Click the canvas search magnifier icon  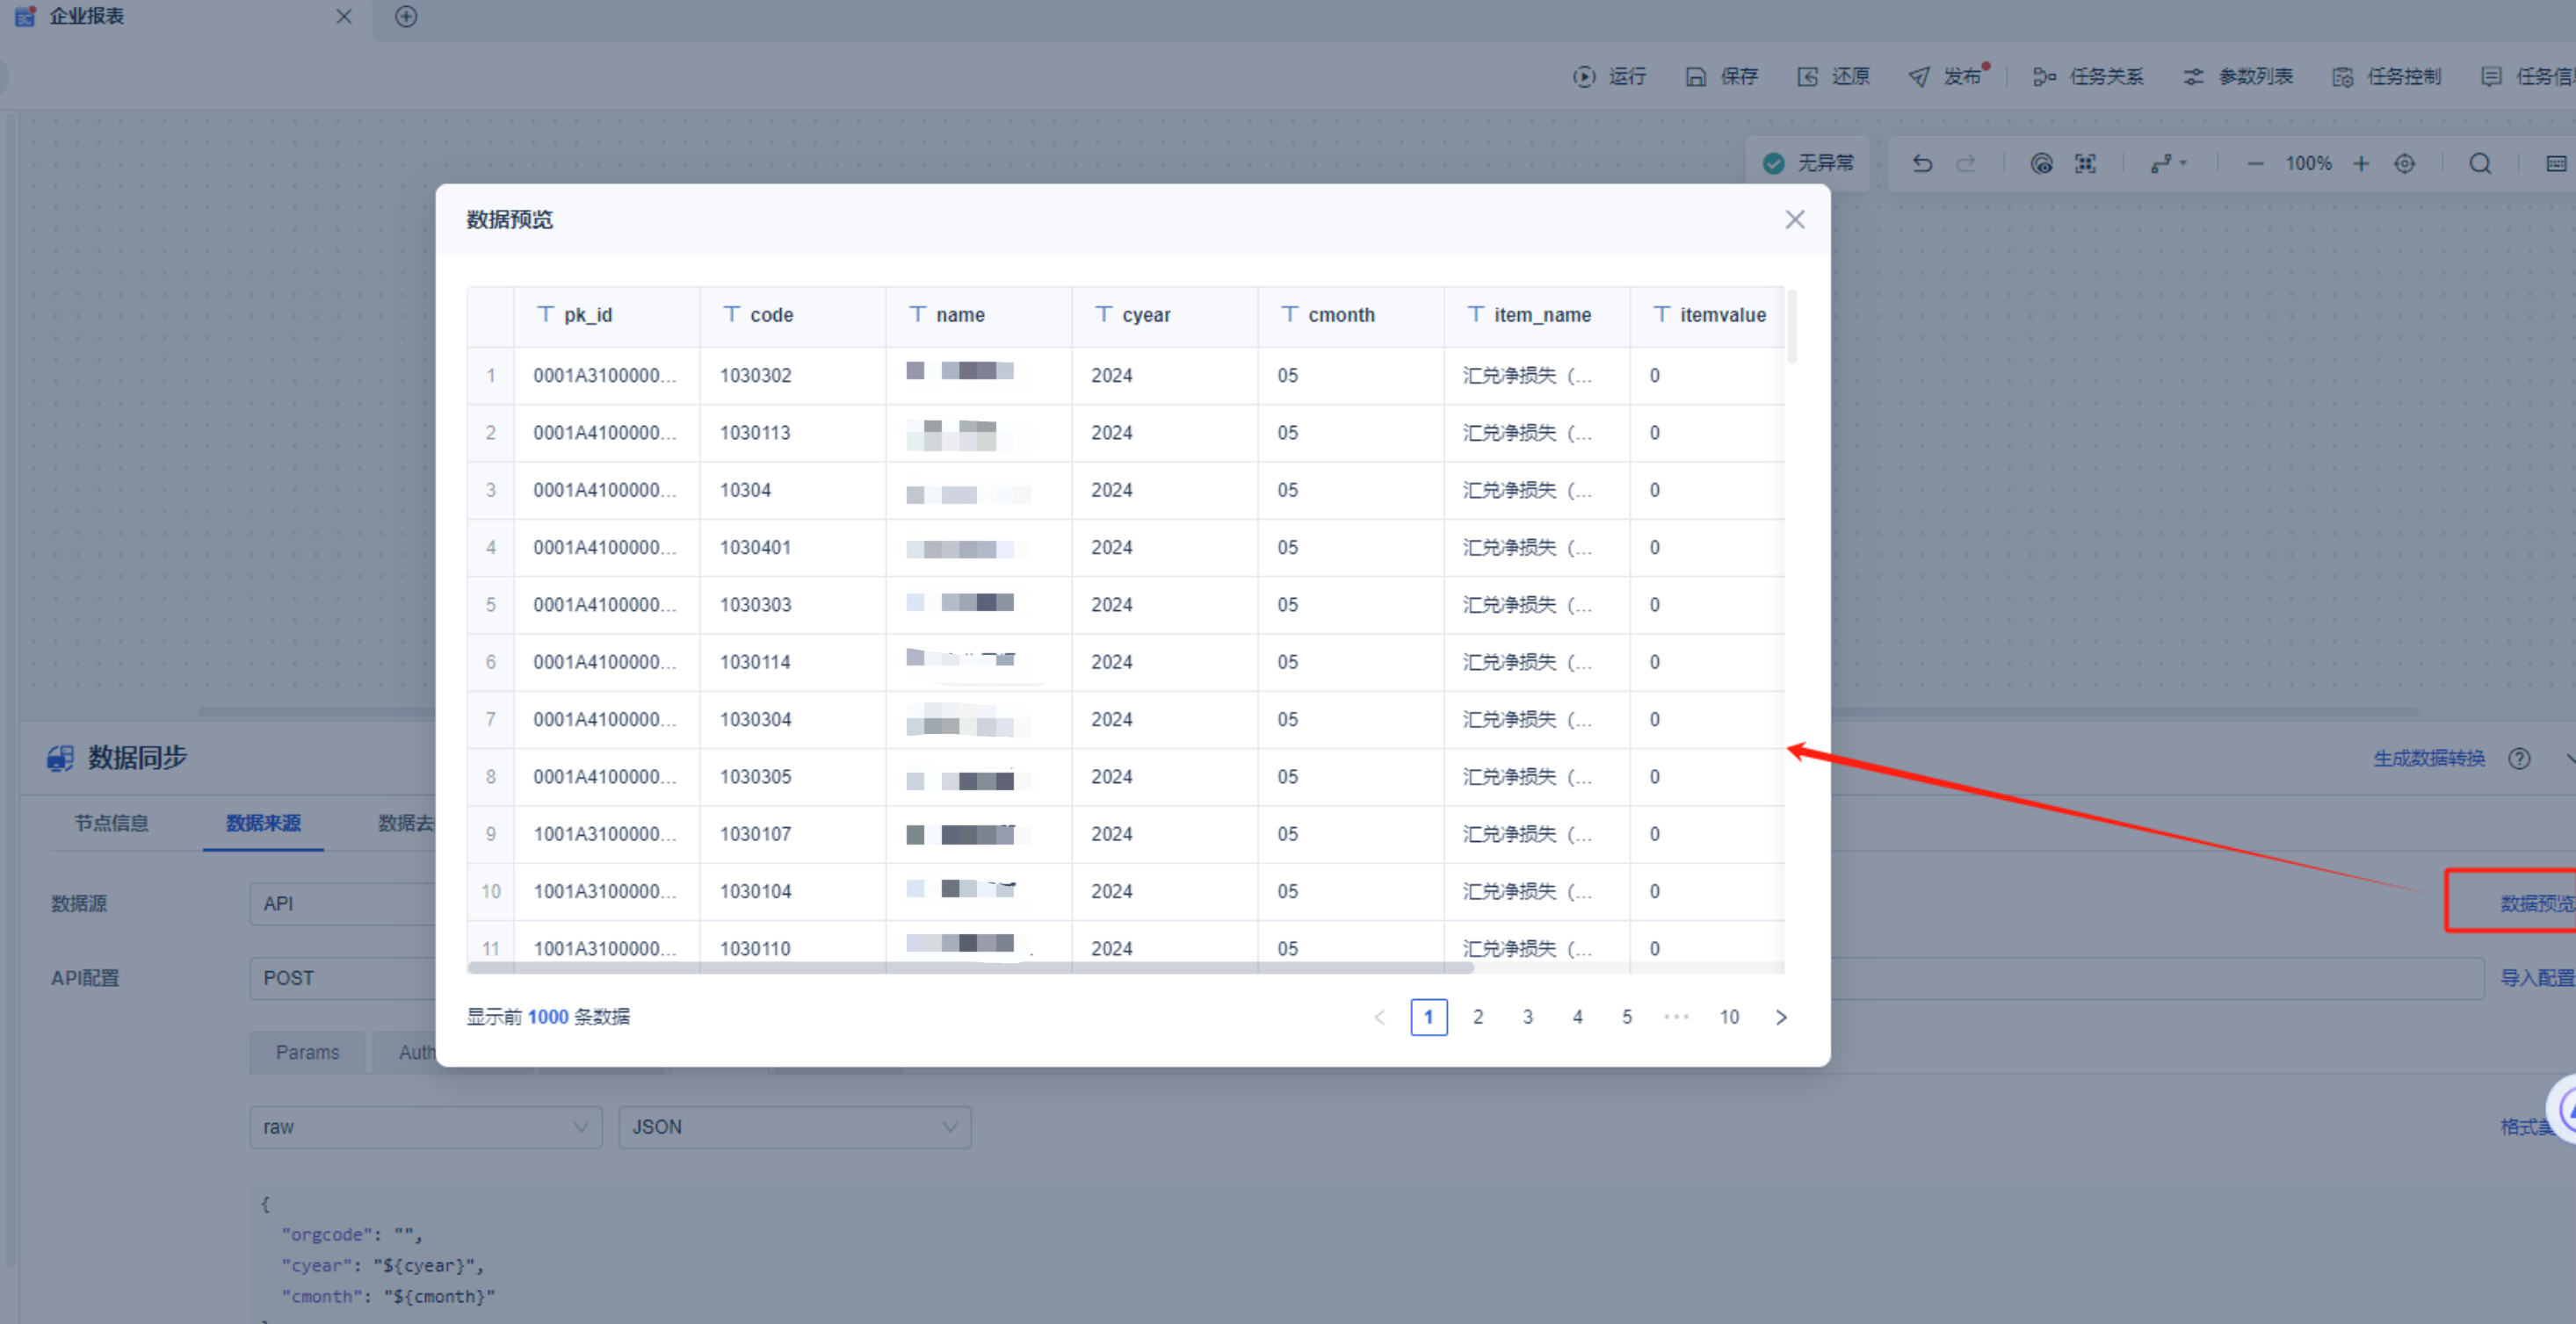point(2480,164)
